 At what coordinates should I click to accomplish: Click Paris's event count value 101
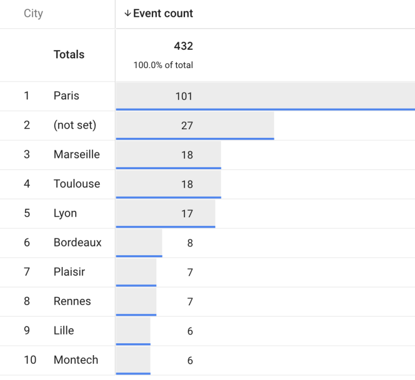(x=184, y=96)
